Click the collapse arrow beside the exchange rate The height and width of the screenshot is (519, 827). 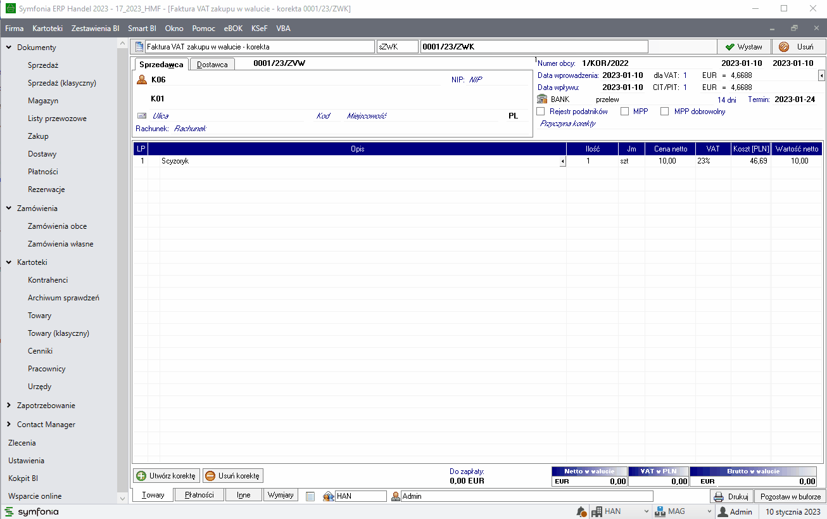coord(821,76)
